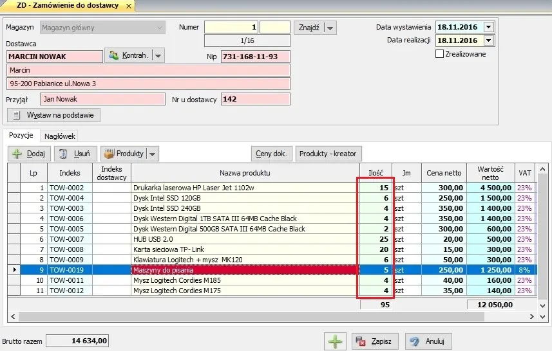
Task: Click the Anuluj button label
Action: [435, 341]
